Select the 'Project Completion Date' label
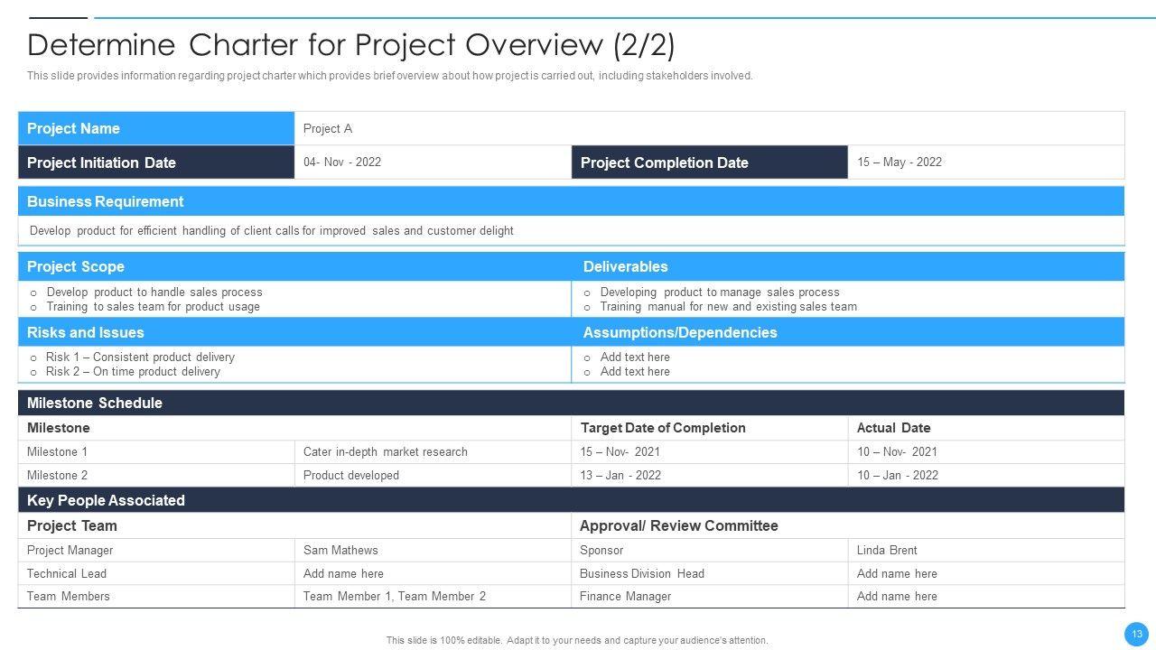 tap(710, 162)
